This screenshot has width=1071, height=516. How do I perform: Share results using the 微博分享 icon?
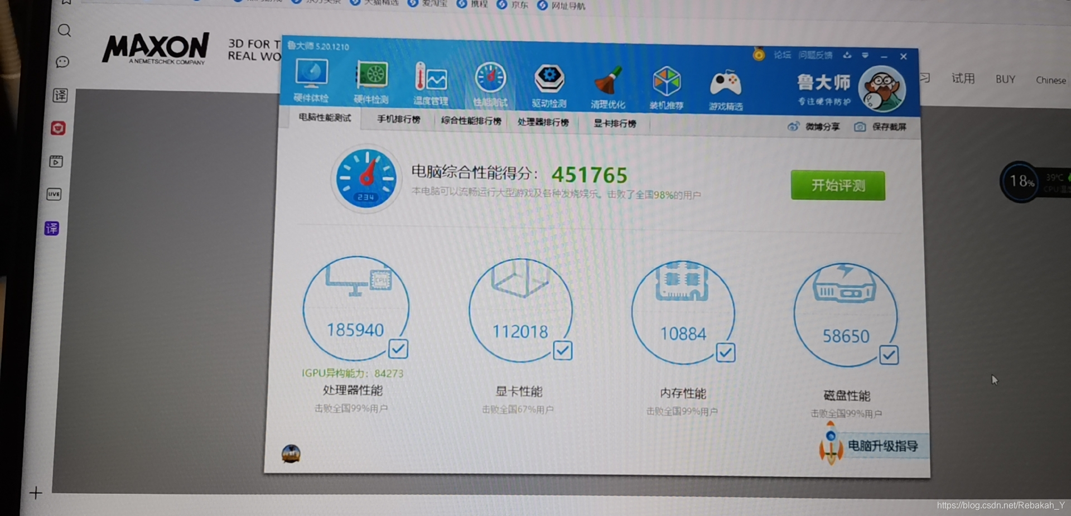click(794, 126)
